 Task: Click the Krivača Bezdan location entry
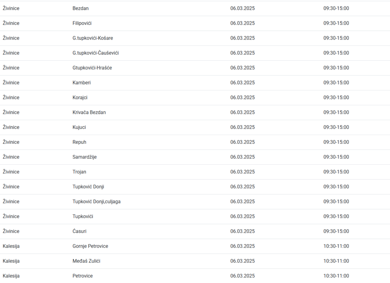click(89, 113)
